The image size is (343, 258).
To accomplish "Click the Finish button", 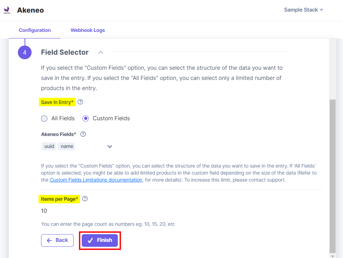I will tap(100, 240).
